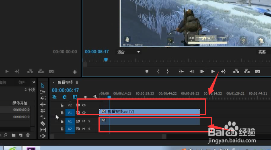The image size is (271, 150).
Task: Click Lift button in Program monitor
Action: 236,71
